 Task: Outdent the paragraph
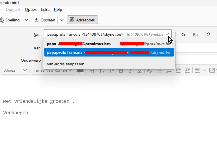178,70
